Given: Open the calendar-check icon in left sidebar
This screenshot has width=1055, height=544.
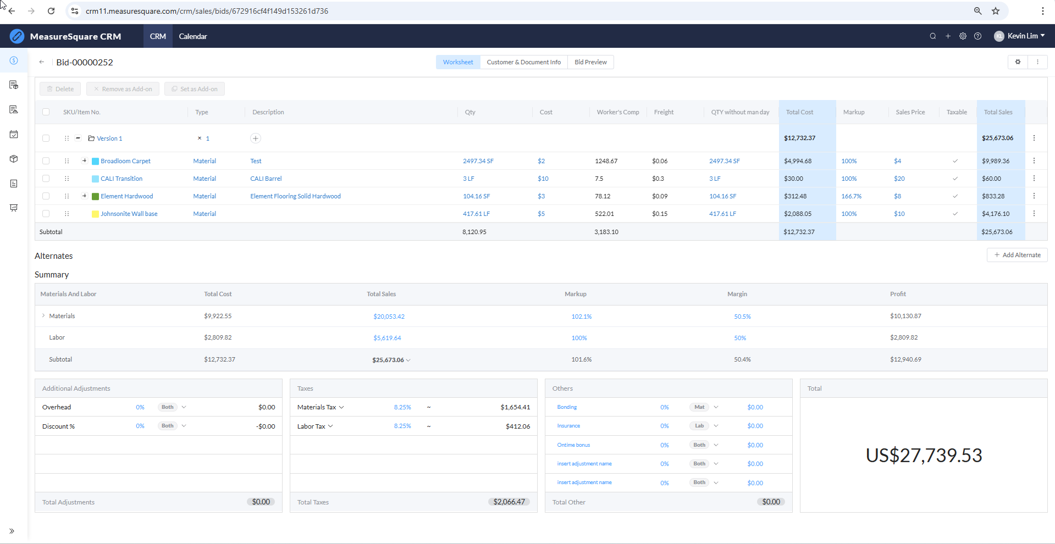Looking at the screenshot, I should click(14, 134).
